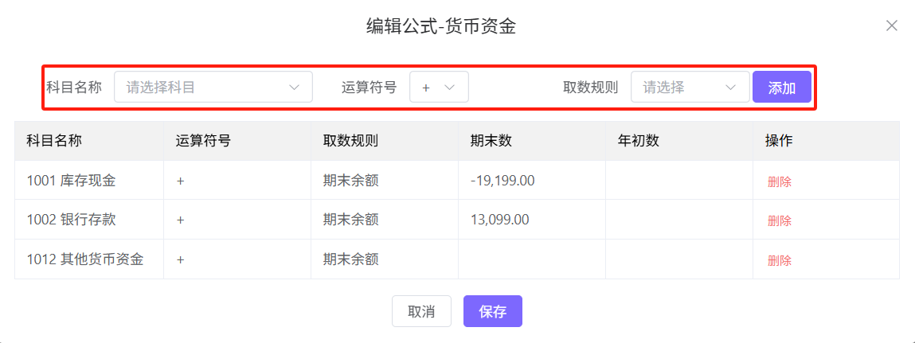Click the 添加 button
Image resolution: width=915 pixels, height=343 pixels.
[781, 88]
